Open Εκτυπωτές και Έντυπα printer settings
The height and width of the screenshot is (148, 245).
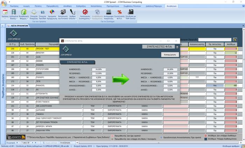tap(63, 14)
